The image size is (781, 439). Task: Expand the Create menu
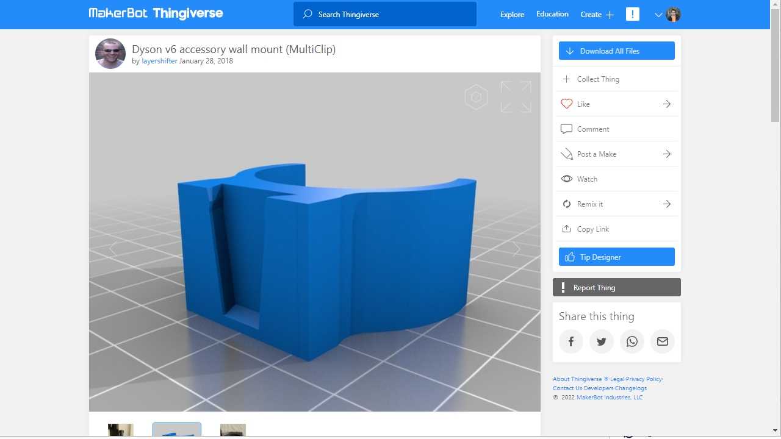(597, 15)
